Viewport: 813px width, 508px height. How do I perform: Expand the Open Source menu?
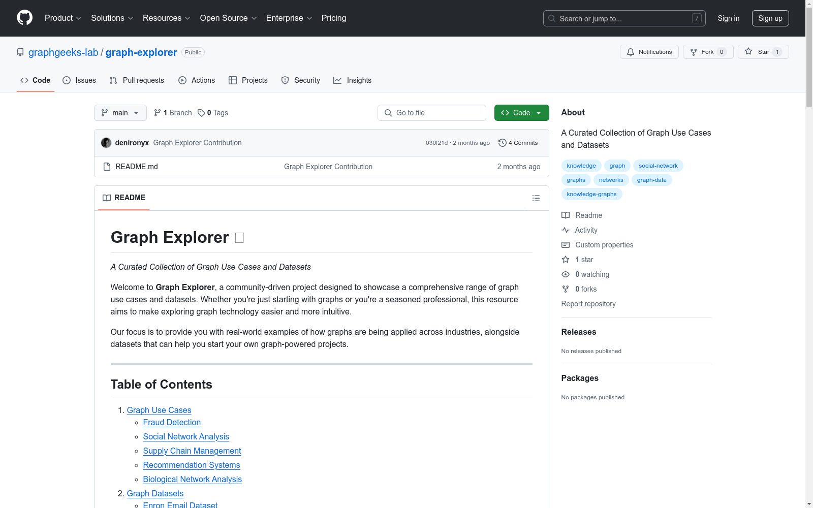click(229, 18)
